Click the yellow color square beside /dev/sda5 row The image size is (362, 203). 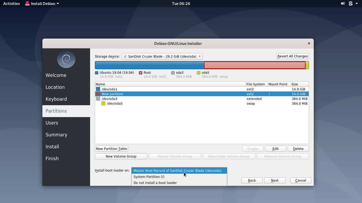pyautogui.click(x=103, y=104)
